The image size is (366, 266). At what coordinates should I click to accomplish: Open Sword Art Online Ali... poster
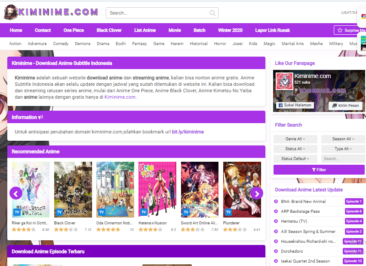coord(200,190)
